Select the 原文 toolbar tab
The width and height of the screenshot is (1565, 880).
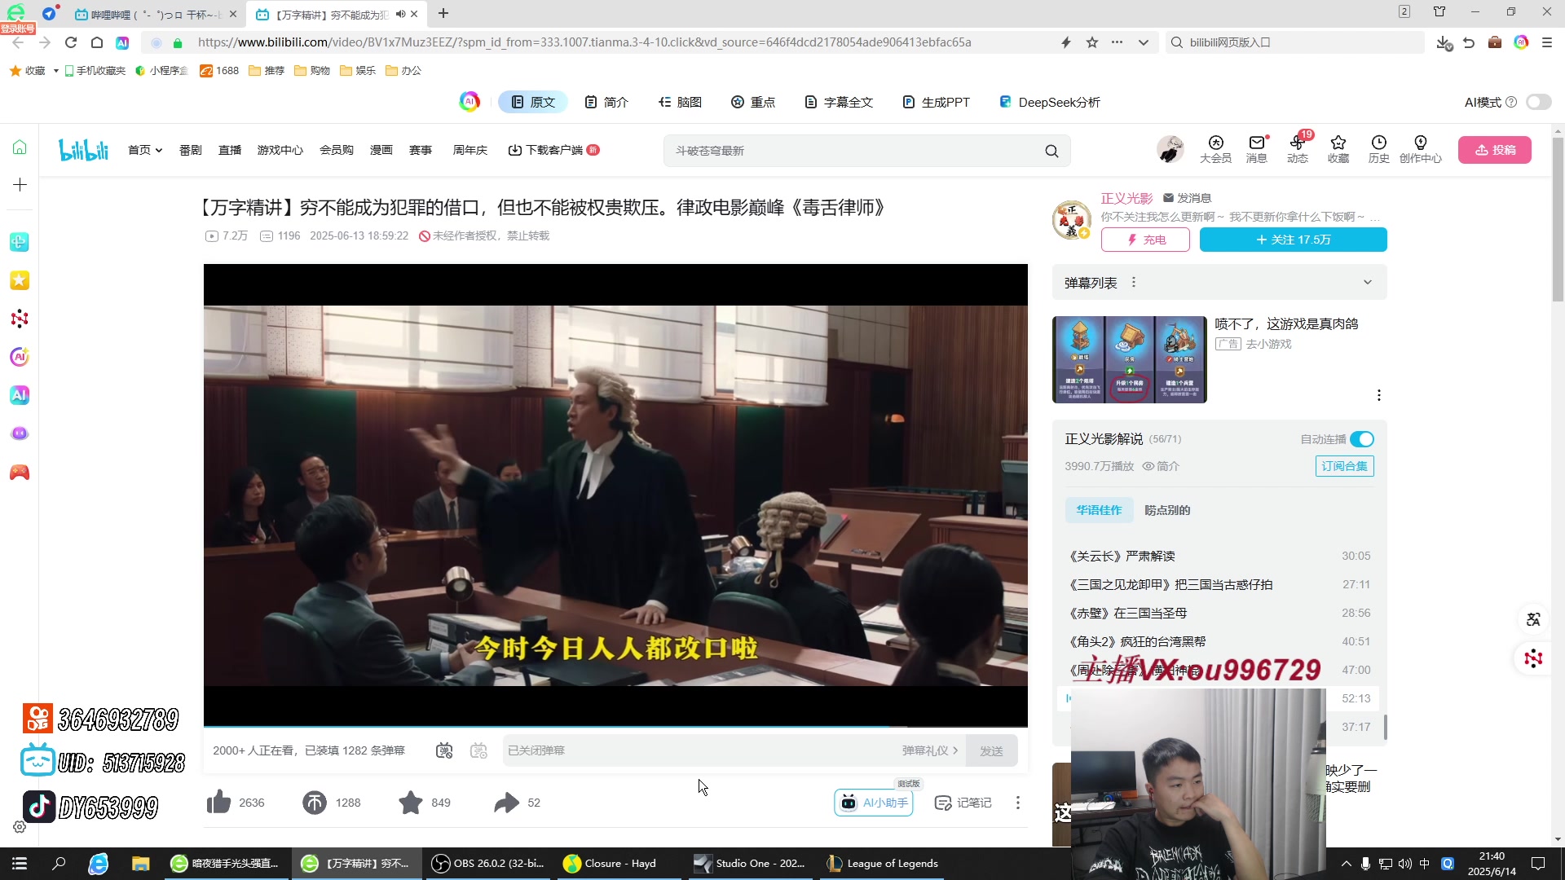pyautogui.click(x=533, y=102)
